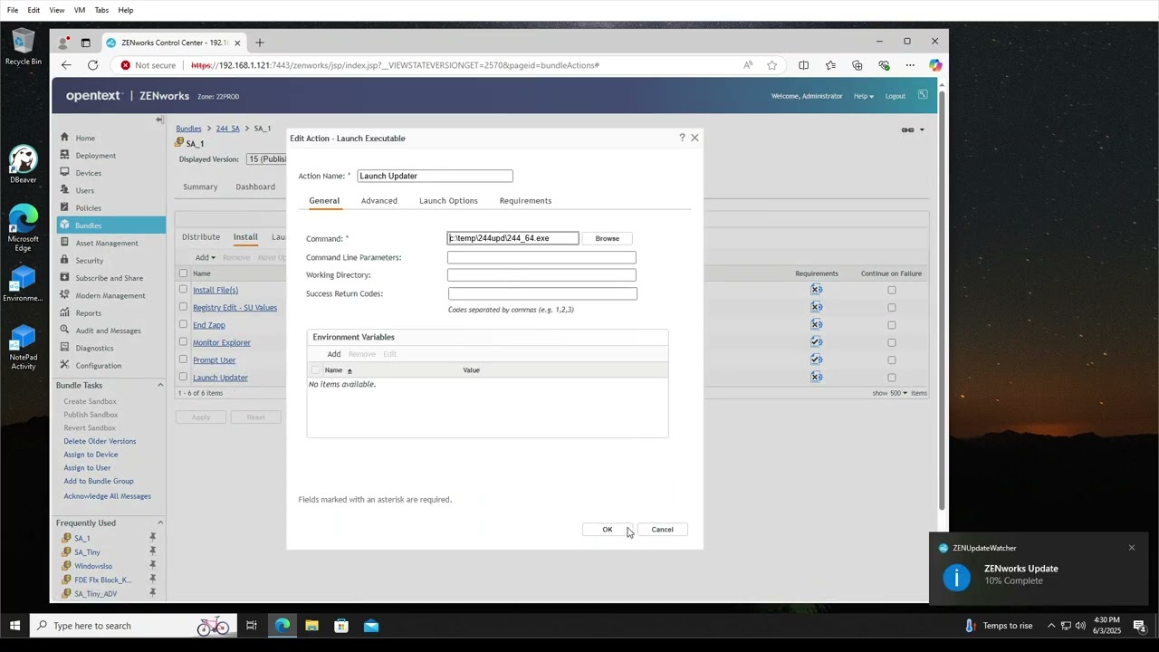Image resolution: width=1159 pixels, height=652 pixels.
Task: Check the Registry Edit - SU Values checkbox
Action: (183, 307)
